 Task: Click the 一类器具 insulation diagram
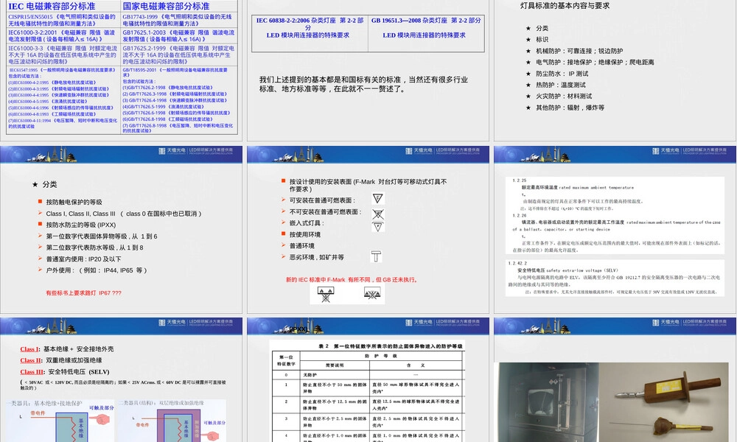point(60,421)
